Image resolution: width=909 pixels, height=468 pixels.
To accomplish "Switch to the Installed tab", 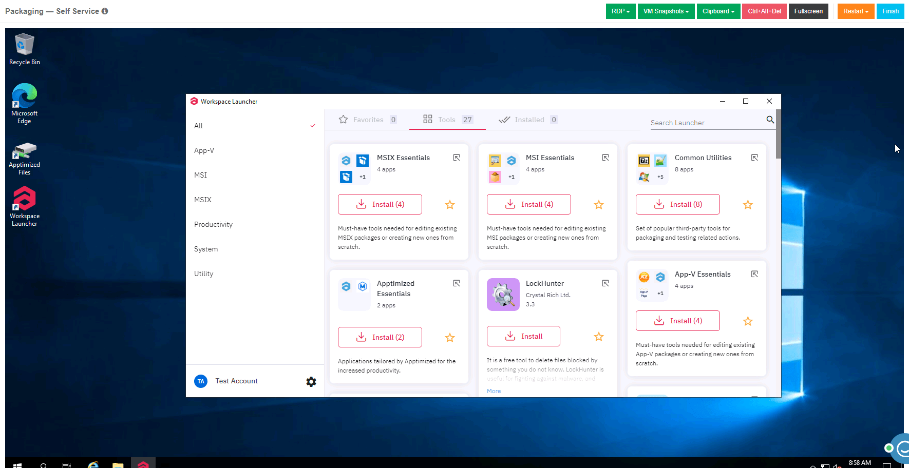I will 528,120.
